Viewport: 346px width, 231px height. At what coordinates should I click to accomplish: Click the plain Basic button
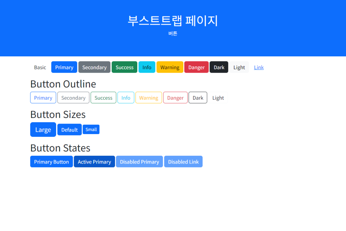coord(40,67)
